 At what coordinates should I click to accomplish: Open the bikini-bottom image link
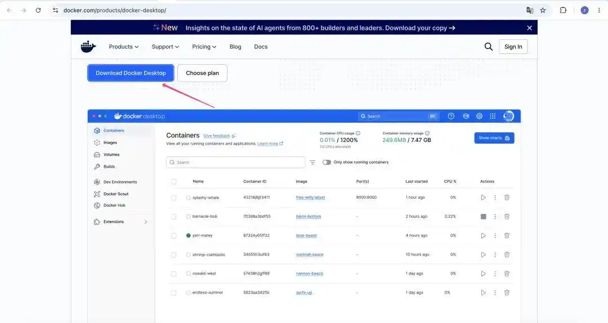[x=309, y=217]
